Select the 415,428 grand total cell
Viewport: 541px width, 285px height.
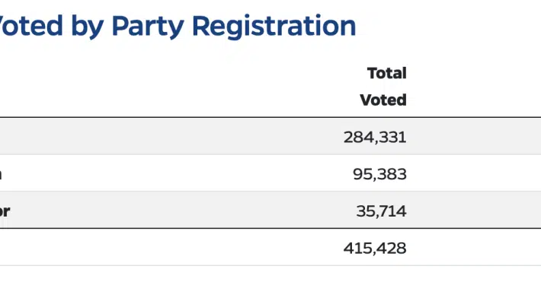coord(375,248)
